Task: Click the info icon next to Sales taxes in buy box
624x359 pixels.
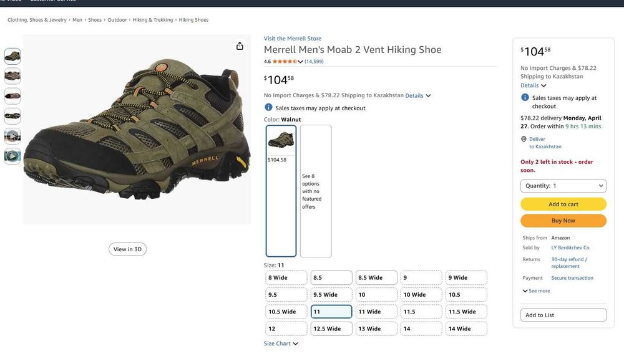Action: 525,97
